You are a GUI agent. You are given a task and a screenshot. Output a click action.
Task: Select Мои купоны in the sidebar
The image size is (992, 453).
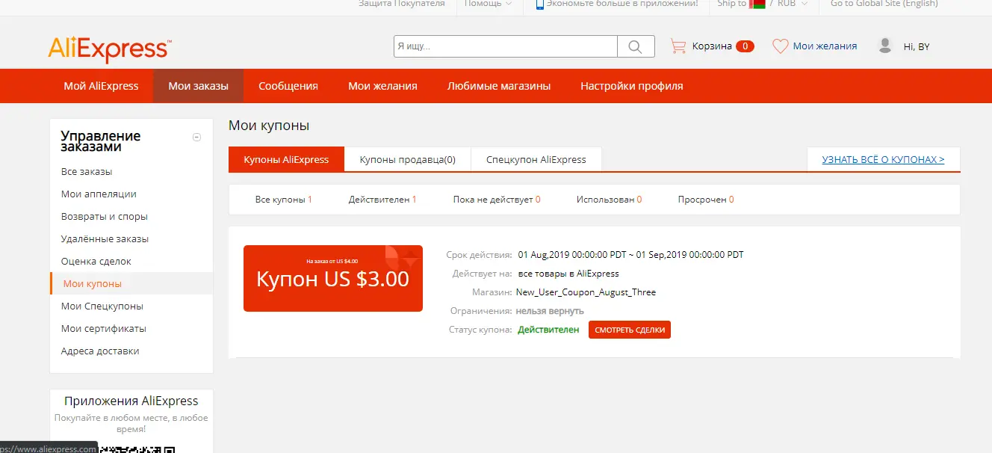(93, 283)
